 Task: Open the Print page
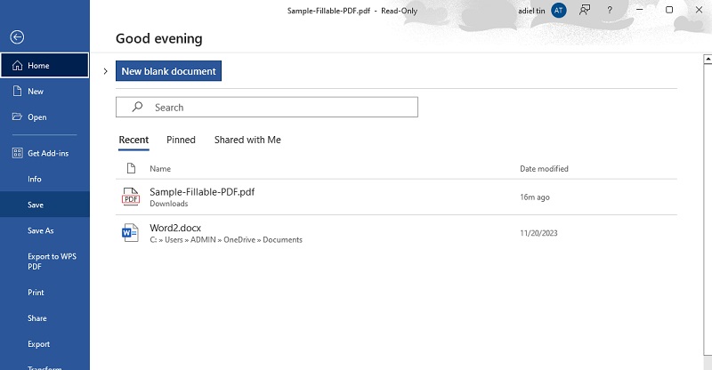tap(44, 293)
